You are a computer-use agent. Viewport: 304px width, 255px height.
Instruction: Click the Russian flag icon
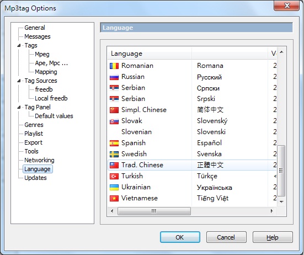tap(114, 77)
